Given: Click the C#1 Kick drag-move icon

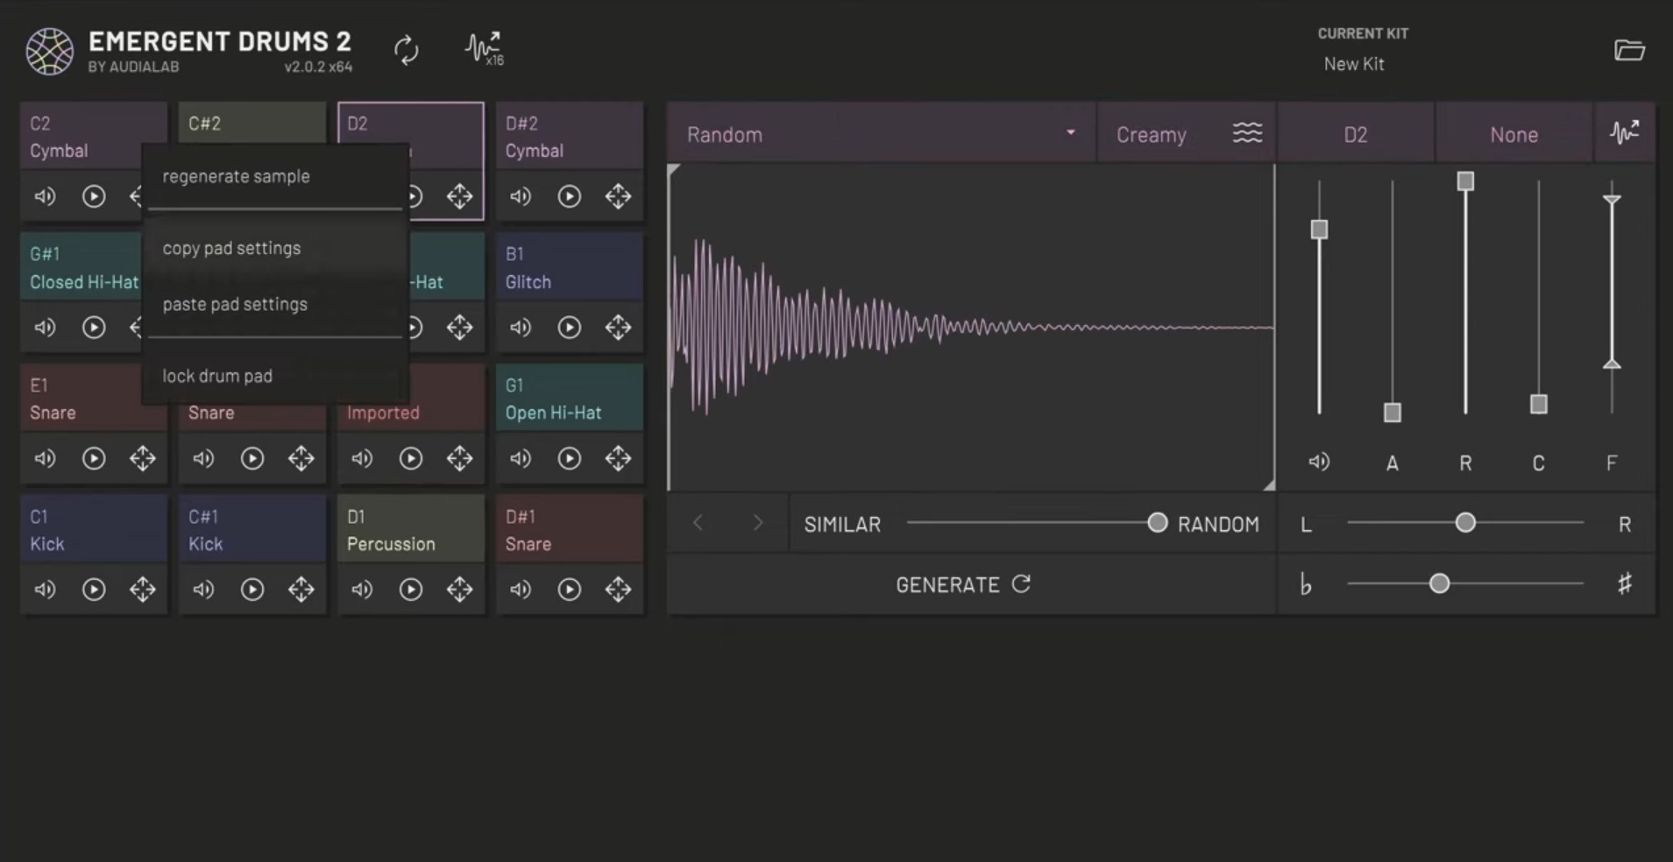Looking at the screenshot, I should tap(301, 590).
